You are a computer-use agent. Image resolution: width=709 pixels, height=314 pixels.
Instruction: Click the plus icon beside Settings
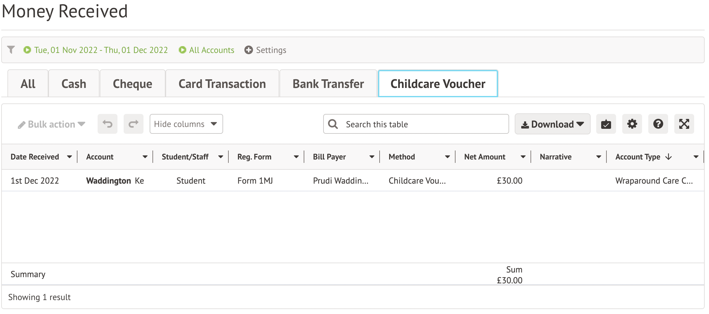pyautogui.click(x=249, y=50)
